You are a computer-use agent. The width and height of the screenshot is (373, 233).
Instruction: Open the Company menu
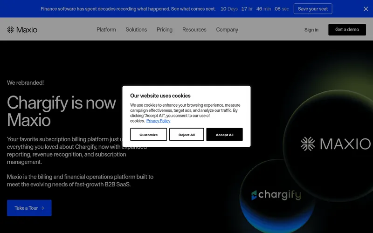point(227,30)
